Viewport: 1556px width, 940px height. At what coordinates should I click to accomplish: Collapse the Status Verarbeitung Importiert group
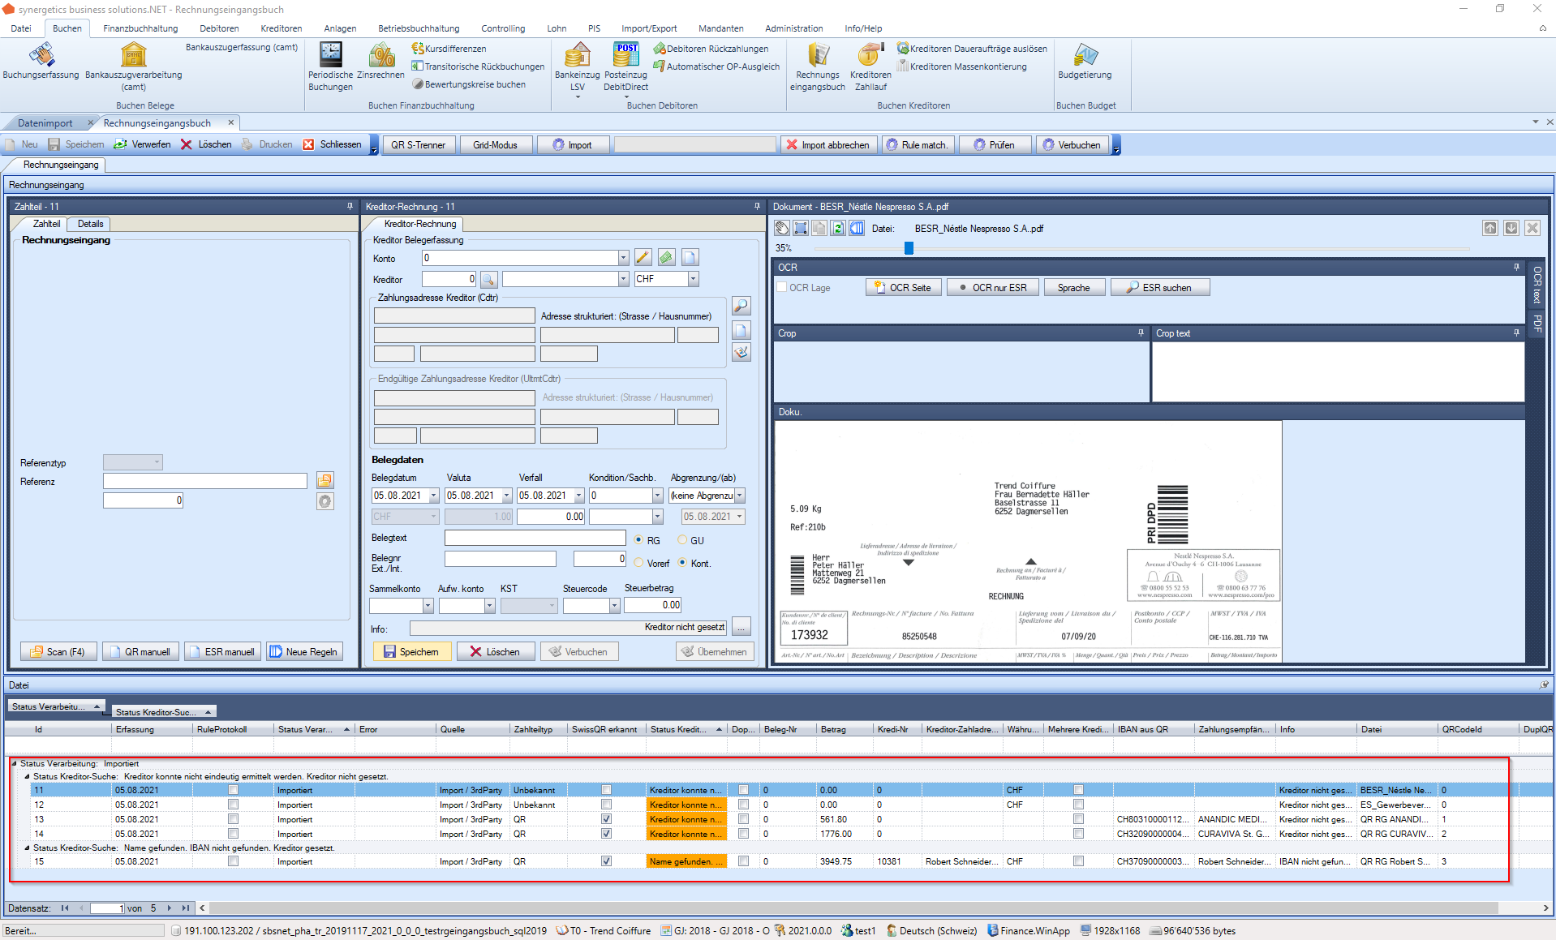click(14, 763)
